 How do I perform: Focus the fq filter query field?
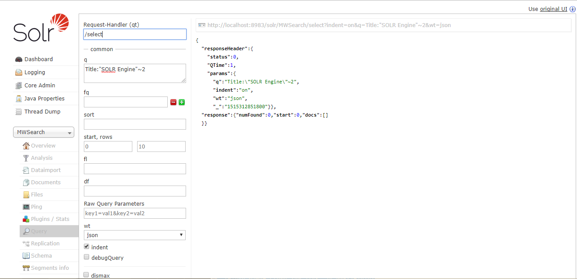[126, 102]
